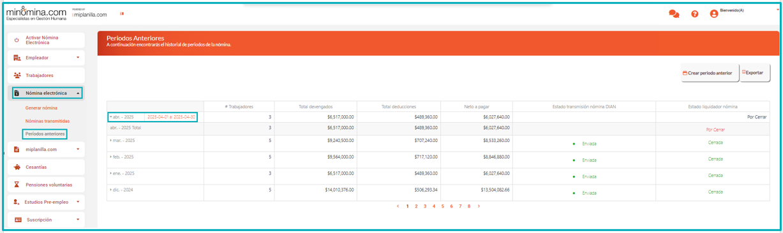
Task: Click the Activar Nómina Electrónica power icon
Action: (17, 40)
